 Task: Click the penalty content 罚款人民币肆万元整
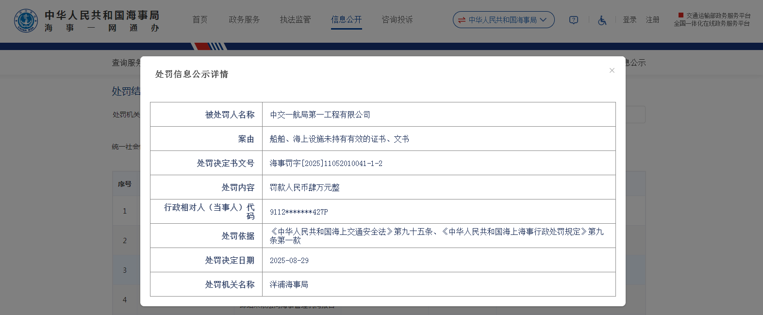point(305,187)
